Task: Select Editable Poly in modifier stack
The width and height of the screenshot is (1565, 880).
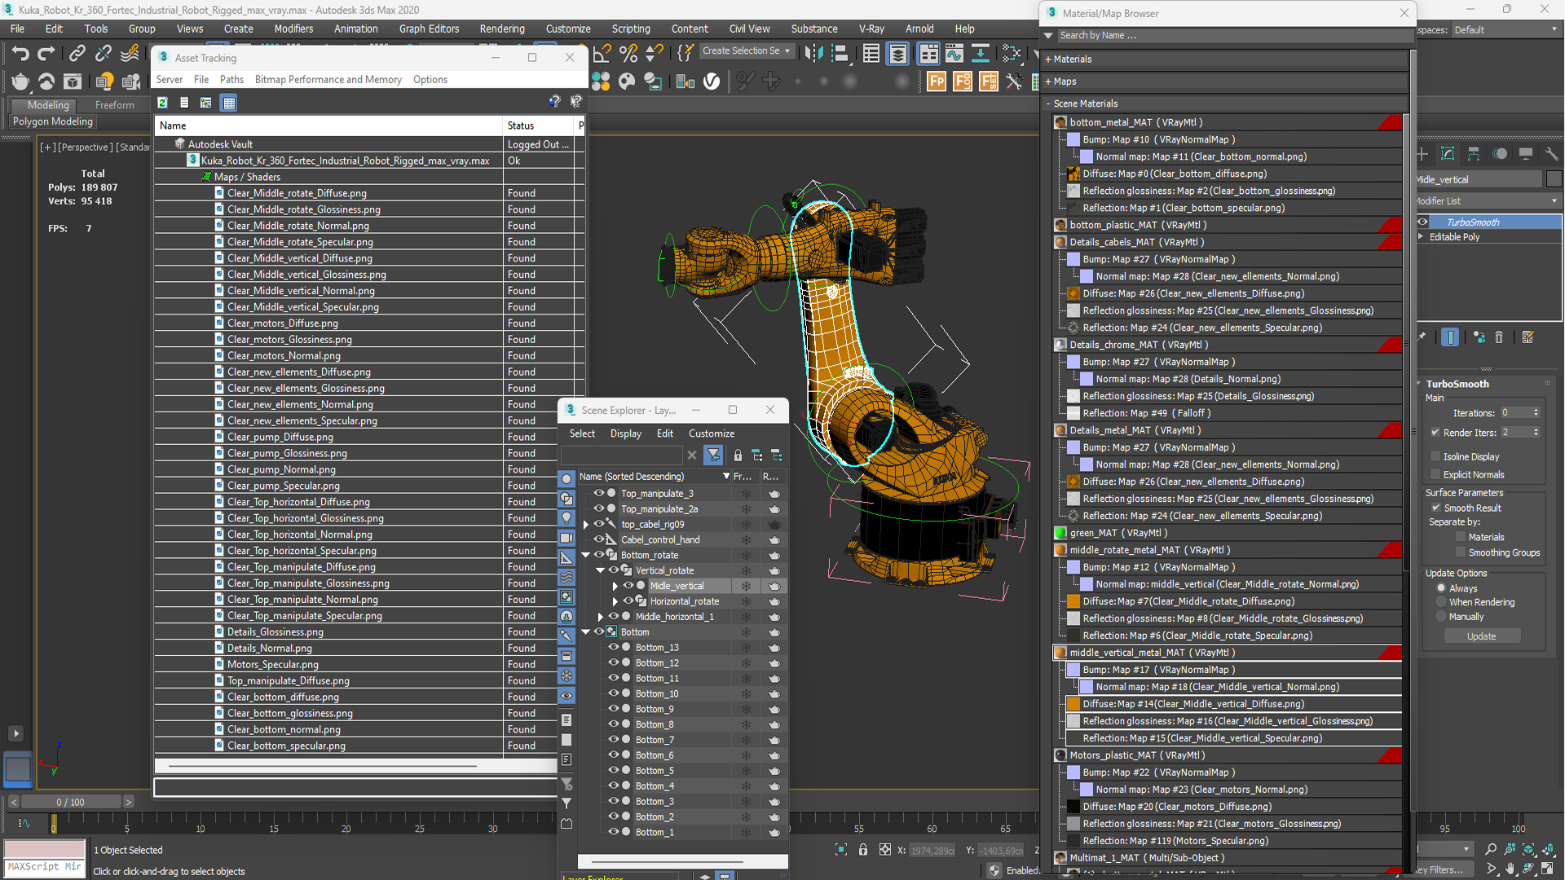Action: (x=1454, y=237)
